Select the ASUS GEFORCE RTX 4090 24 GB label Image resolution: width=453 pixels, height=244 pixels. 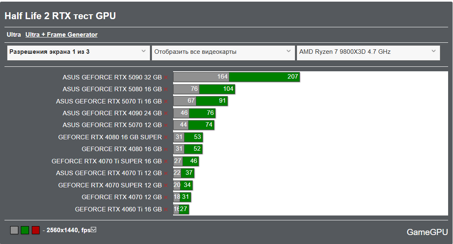pos(112,113)
